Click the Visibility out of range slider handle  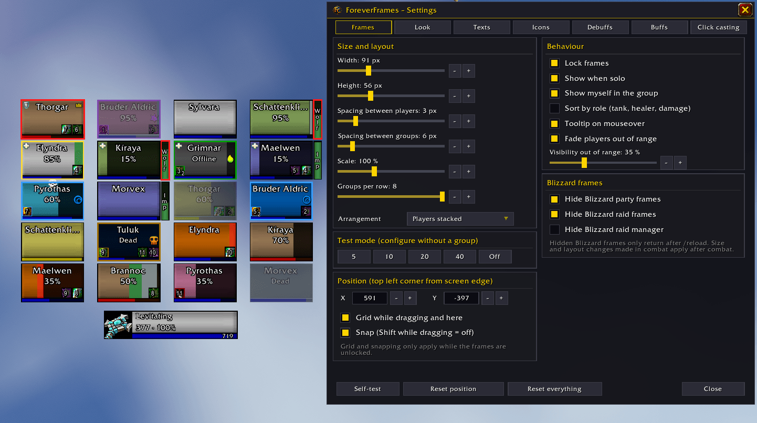pyautogui.click(x=584, y=163)
